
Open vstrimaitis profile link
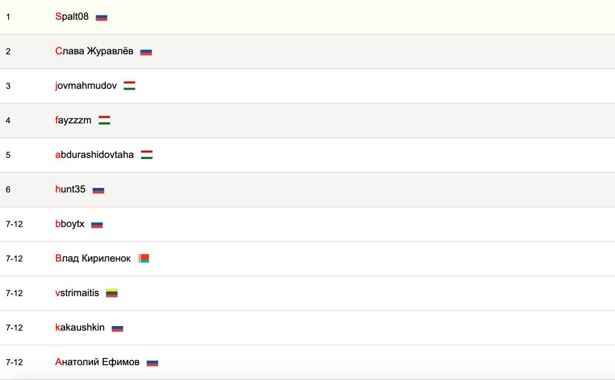pyautogui.click(x=77, y=292)
